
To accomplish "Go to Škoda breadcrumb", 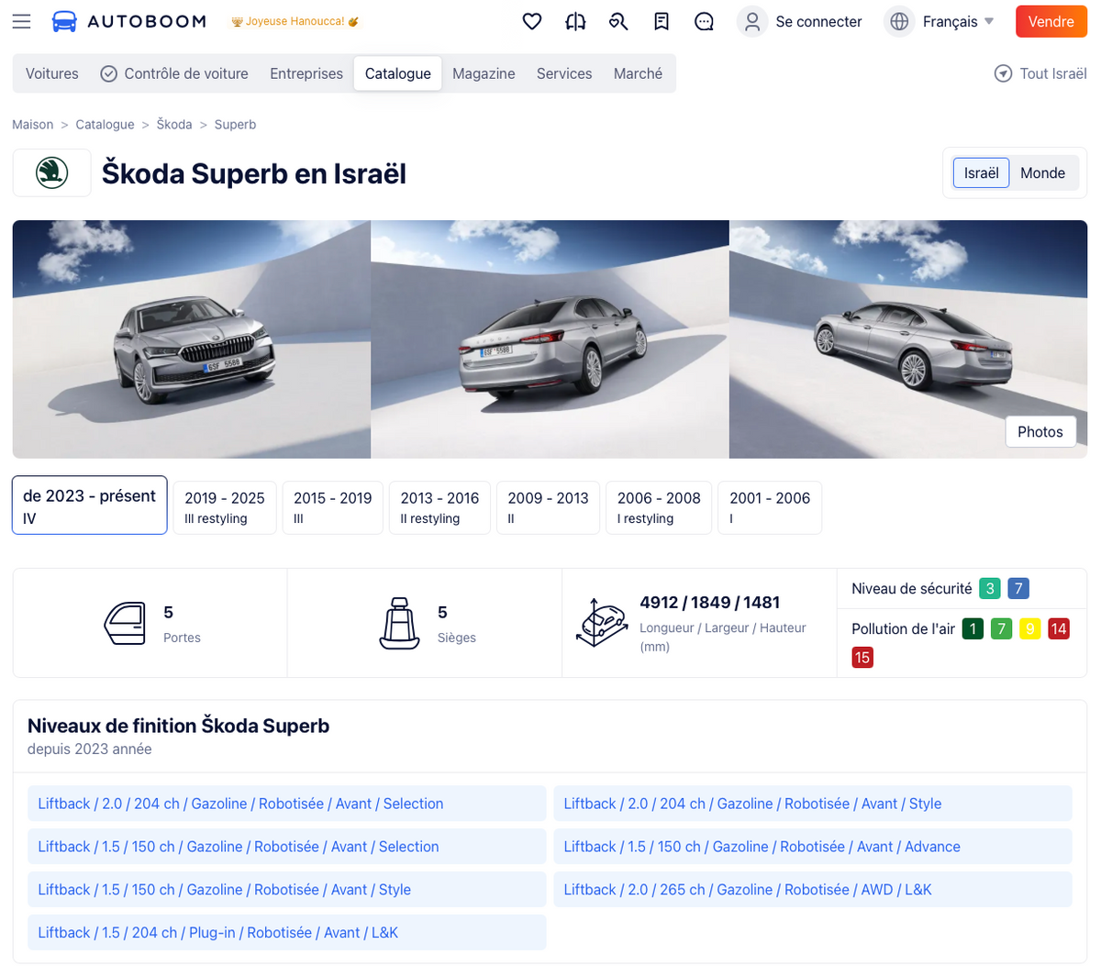I will (x=174, y=124).
